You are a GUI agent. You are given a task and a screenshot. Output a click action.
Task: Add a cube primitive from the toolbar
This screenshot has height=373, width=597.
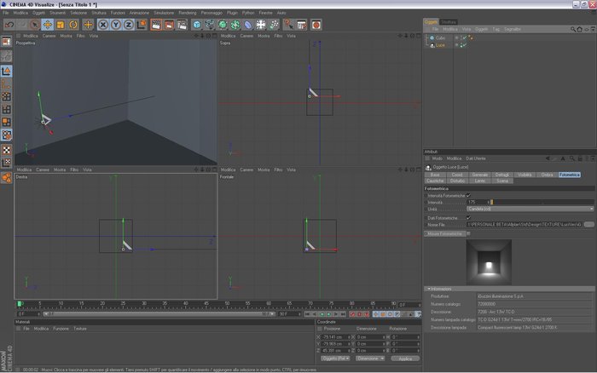pos(196,25)
